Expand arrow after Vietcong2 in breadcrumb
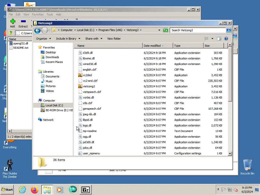260x195 pixels. tap(141, 30)
